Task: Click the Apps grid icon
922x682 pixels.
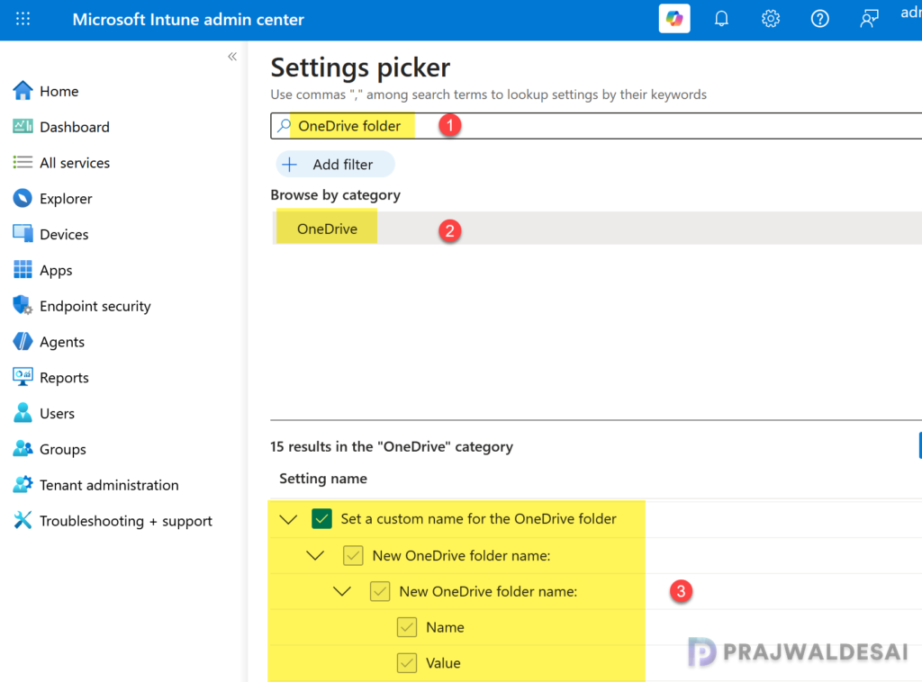Action: tap(23, 270)
